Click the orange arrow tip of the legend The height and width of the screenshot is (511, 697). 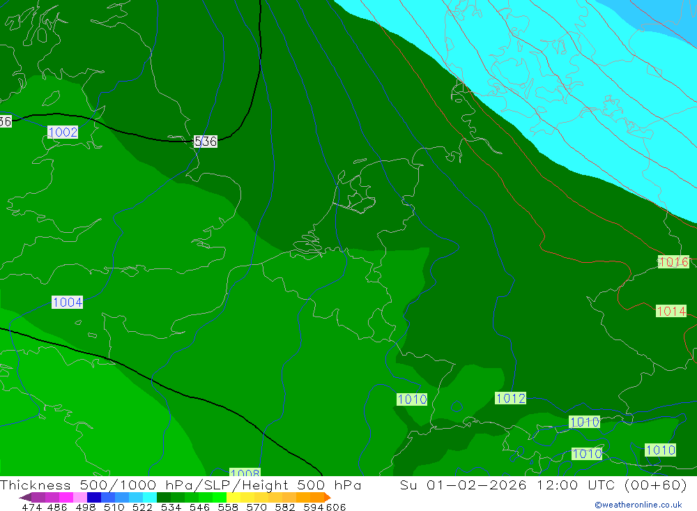[x=328, y=497]
